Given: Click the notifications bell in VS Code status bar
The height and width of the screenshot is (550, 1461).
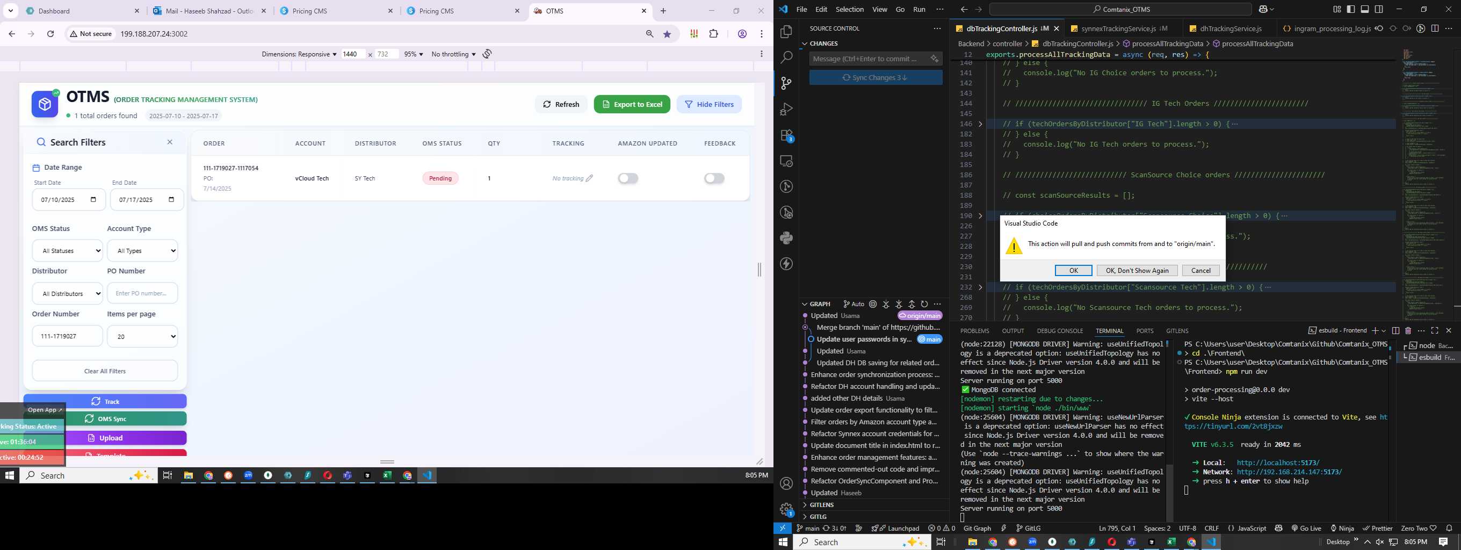Looking at the screenshot, I should 1449,528.
